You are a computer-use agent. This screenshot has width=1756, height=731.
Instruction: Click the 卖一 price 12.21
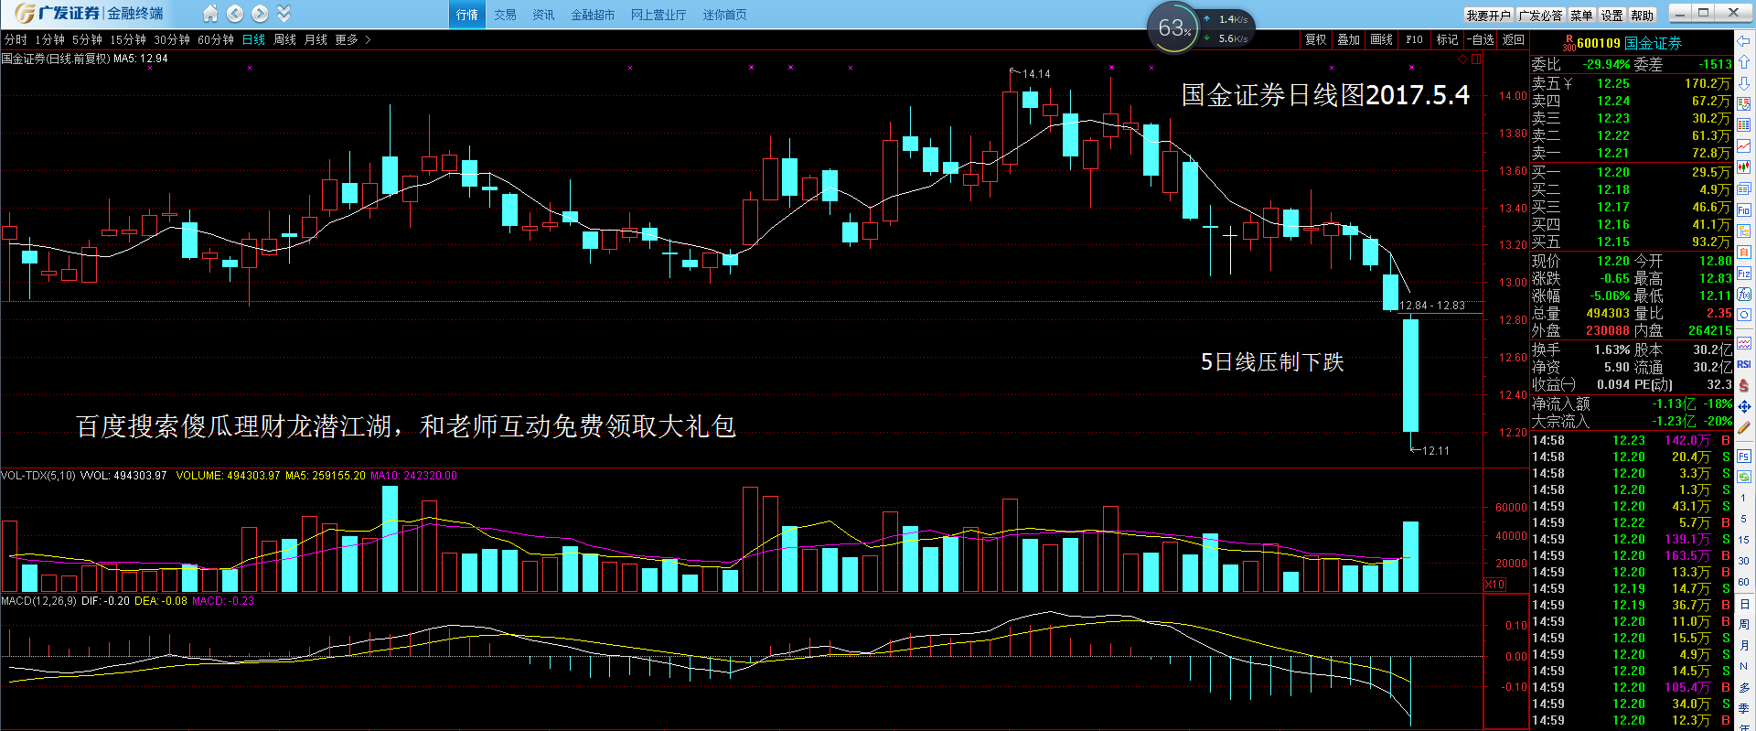point(1613,153)
